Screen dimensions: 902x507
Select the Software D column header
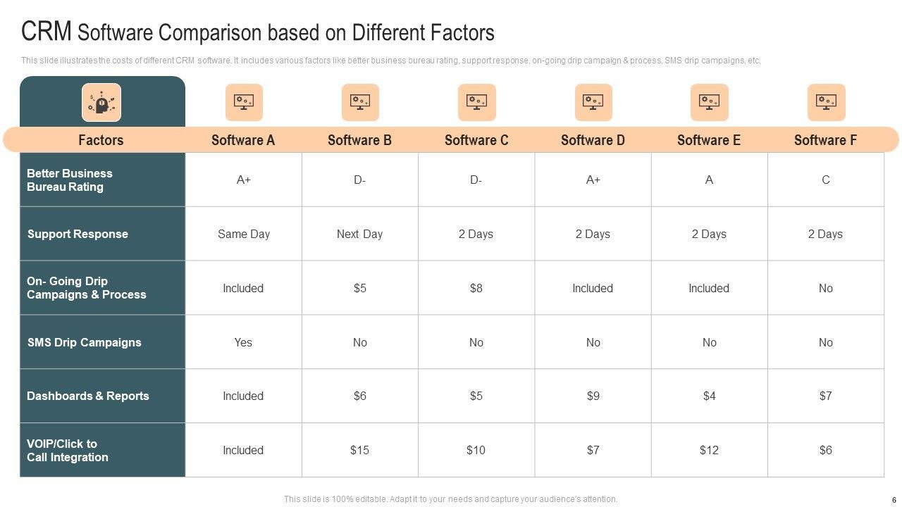(593, 140)
